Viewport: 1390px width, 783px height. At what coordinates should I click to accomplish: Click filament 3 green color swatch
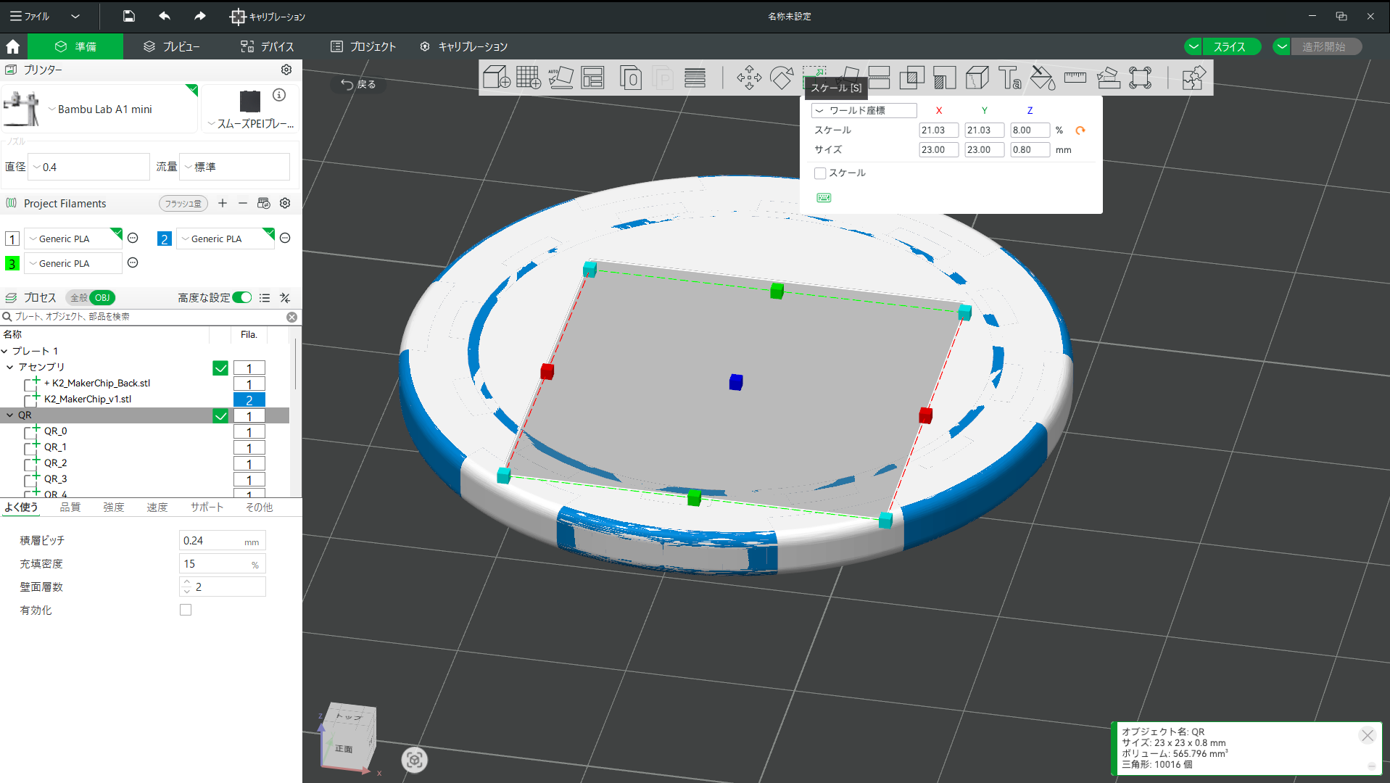pos(12,263)
